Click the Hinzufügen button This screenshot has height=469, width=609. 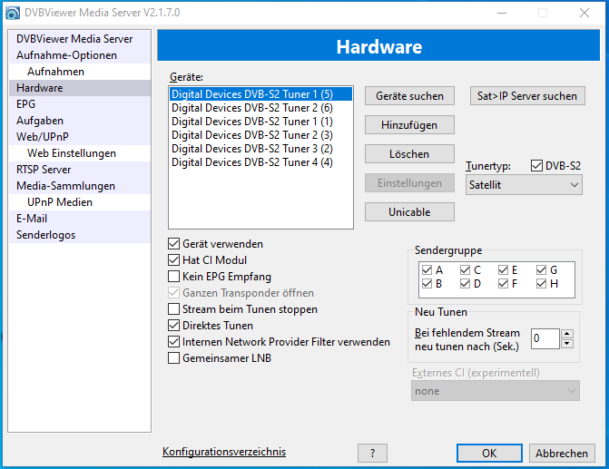pyautogui.click(x=409, y=125)
